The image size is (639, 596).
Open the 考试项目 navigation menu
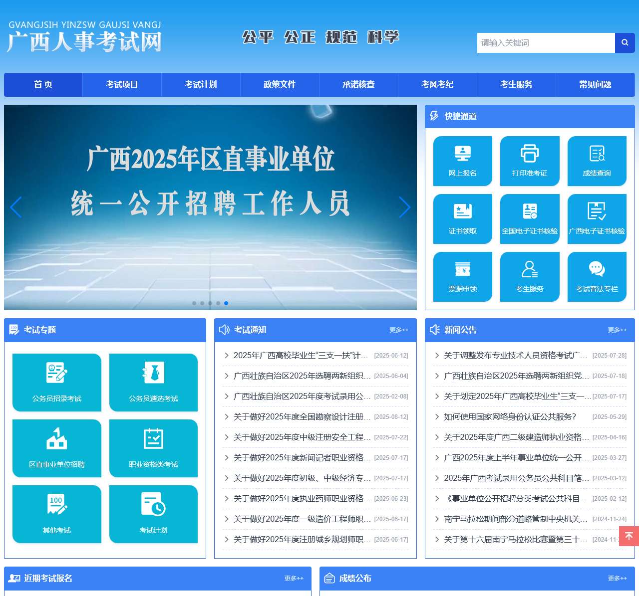click(x=122, y=85)
